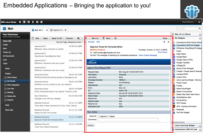
Task: Open the Contacts person icon in top bar
Action: (33, 22)
